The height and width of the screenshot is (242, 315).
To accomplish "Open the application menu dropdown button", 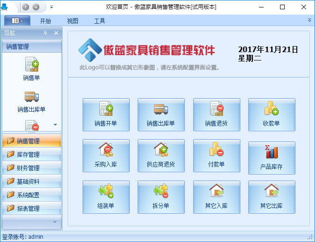I will (x=17, y=21).
